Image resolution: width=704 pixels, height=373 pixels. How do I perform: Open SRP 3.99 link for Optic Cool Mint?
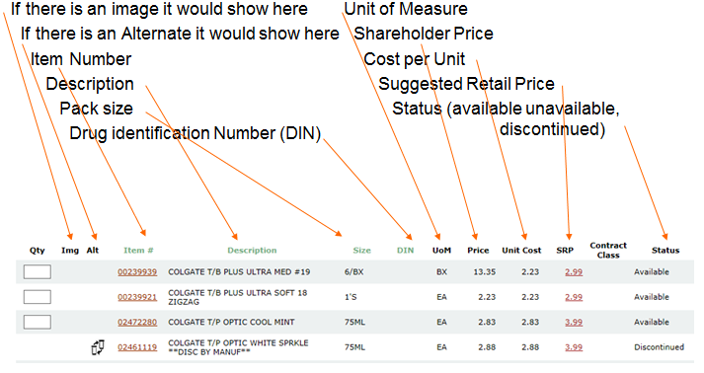click(x=574, y=323)
